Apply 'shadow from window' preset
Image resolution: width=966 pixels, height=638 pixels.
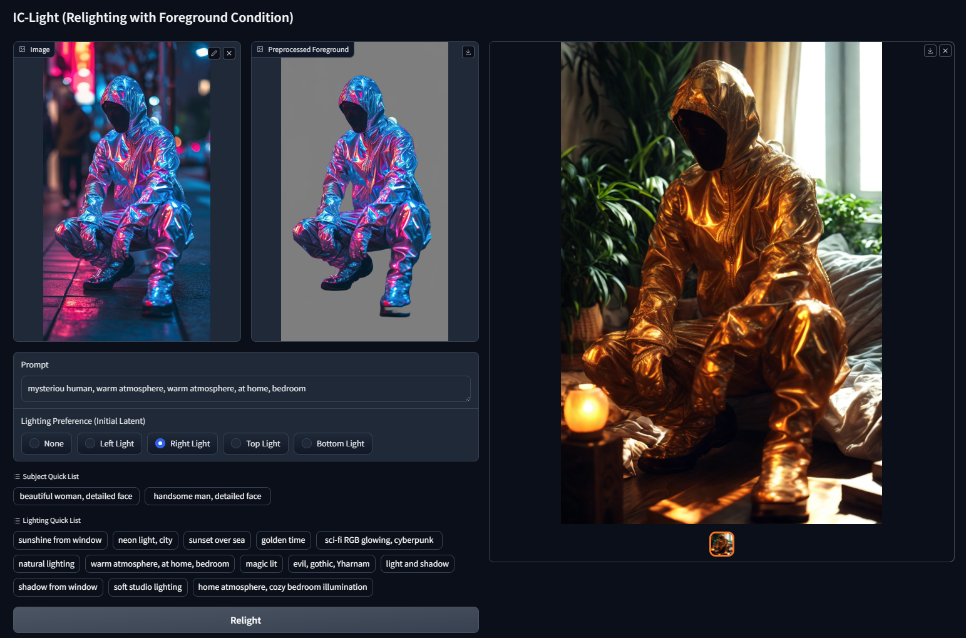58,587
